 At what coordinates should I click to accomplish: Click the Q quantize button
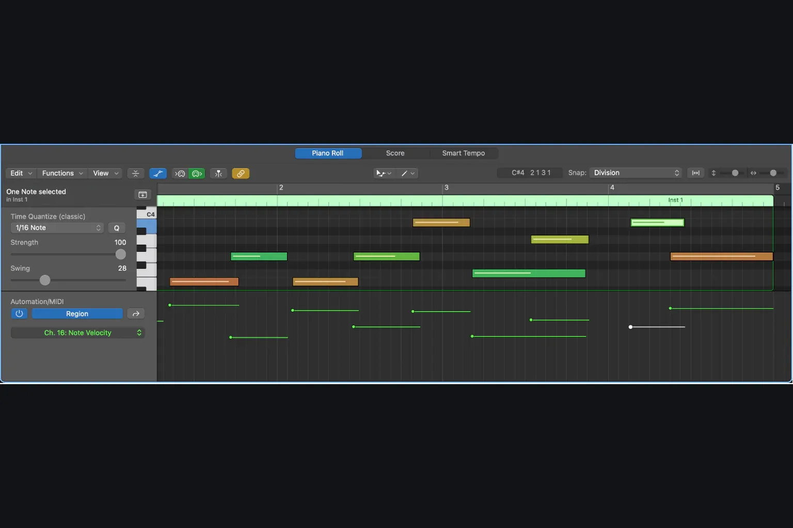pyautogui.click(x=117, y=228)
